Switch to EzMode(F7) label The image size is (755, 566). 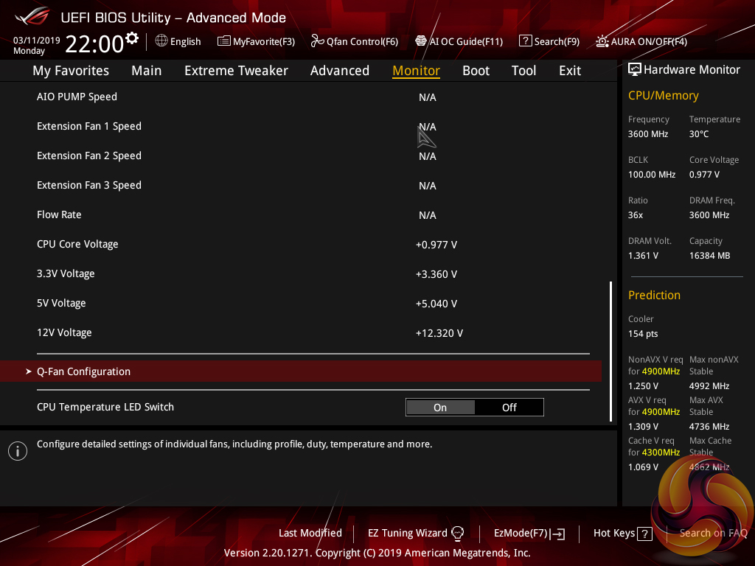pyautogui.click(x=521, y=533)
